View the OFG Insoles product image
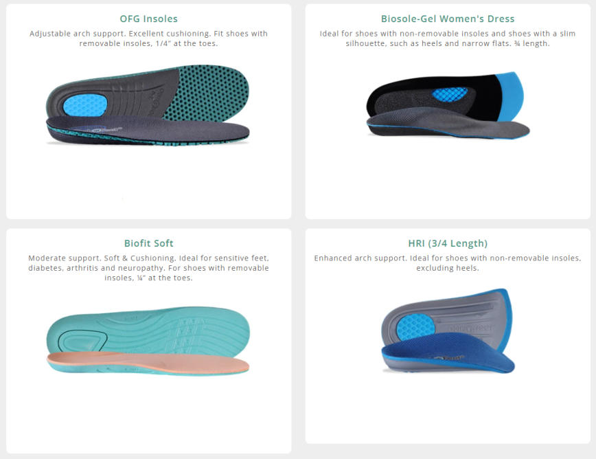The width and height of the screenshot is (596, 459). [148, 105]
